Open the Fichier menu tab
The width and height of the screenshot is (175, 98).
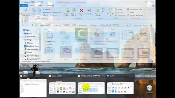click(x=24, y=6)
